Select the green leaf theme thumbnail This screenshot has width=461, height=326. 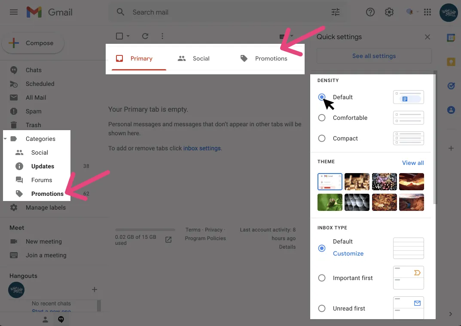(330, 202)
